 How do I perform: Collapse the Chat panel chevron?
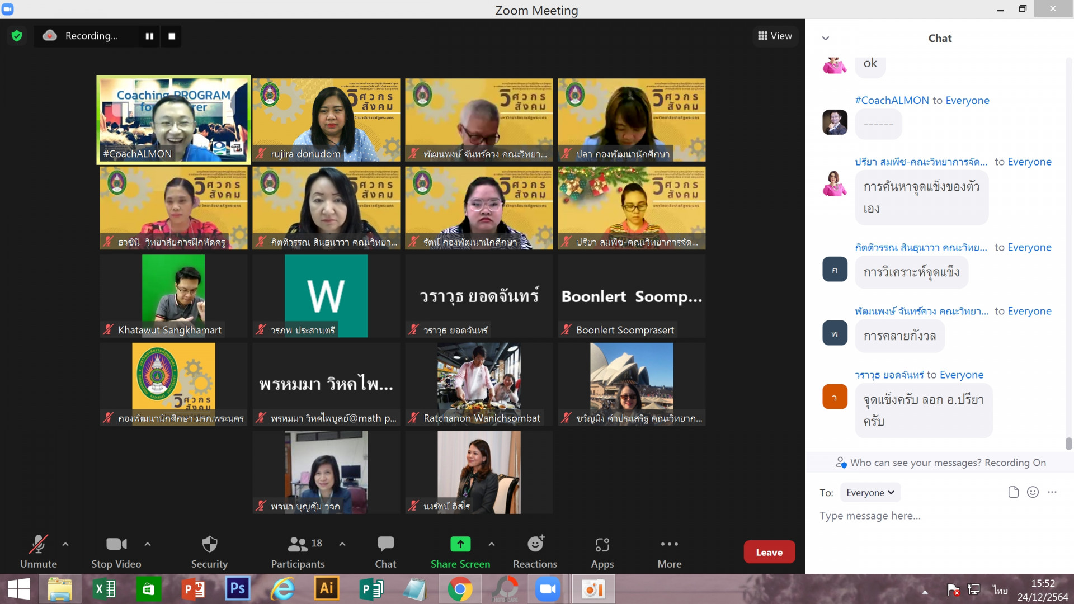pos(825,39)
